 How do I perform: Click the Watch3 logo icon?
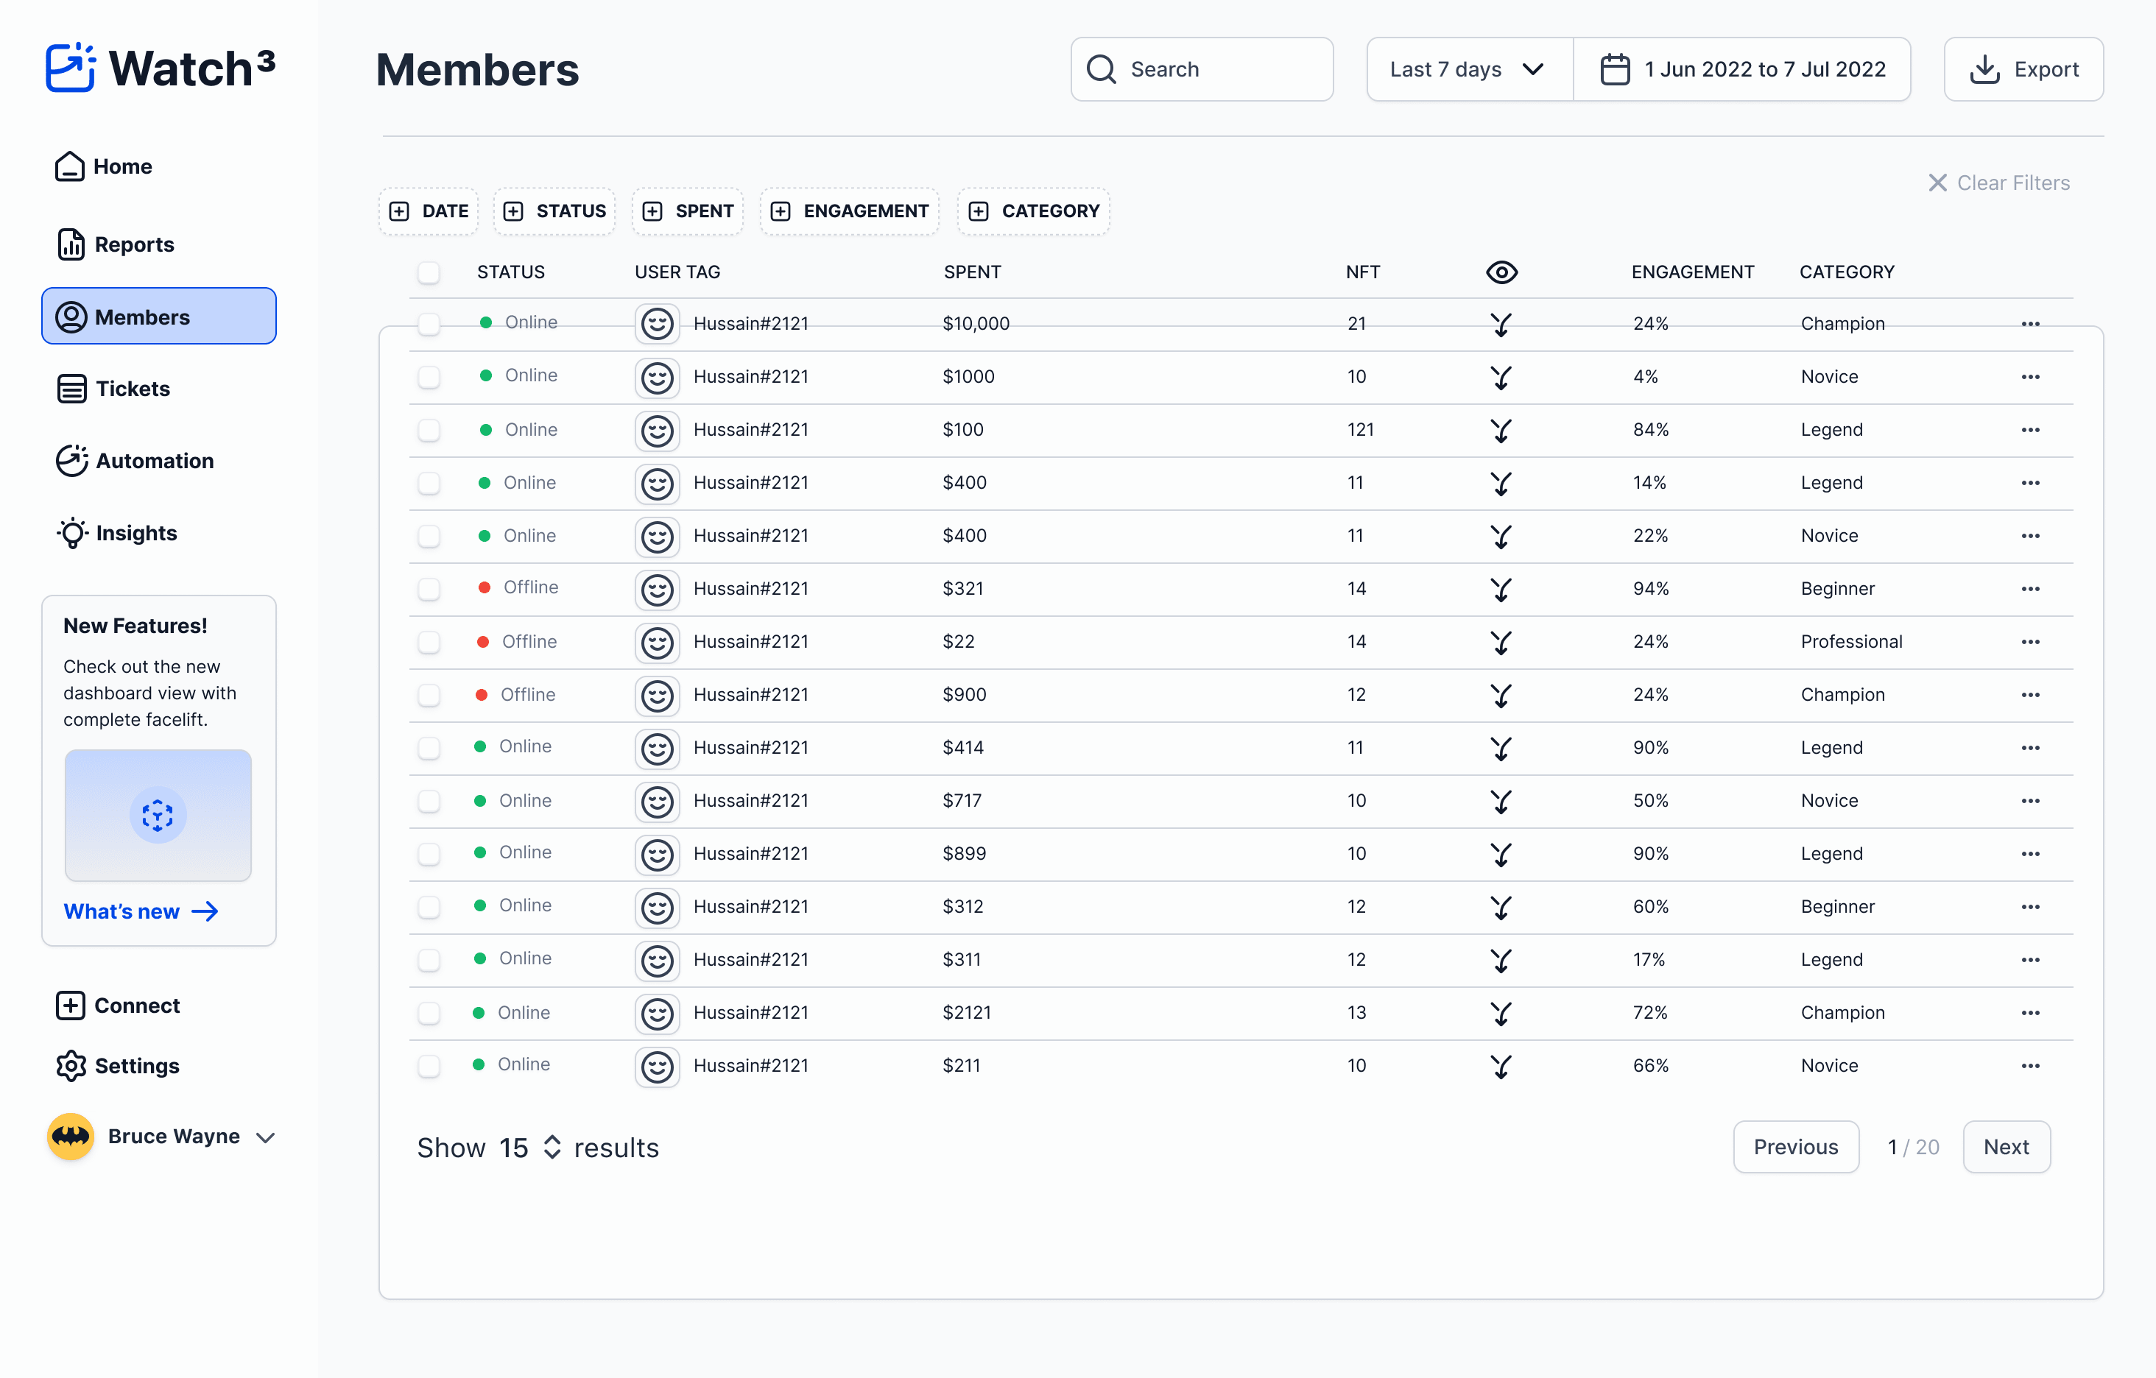[x=70, y=68]
